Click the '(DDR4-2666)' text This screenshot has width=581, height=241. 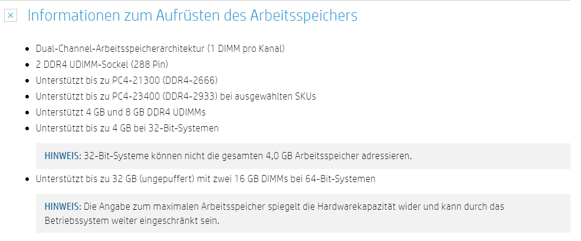[188, 80]
